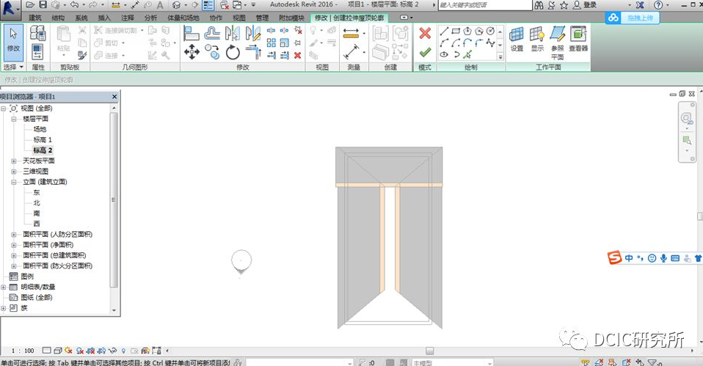Select the Rectangle draw tool

(x=456, y=32)
